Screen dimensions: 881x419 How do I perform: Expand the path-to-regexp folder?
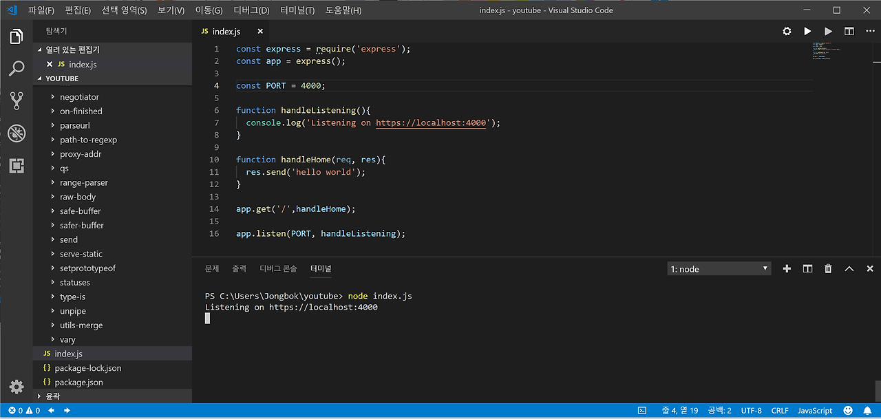pyautogui.click(x=88, y=140)
